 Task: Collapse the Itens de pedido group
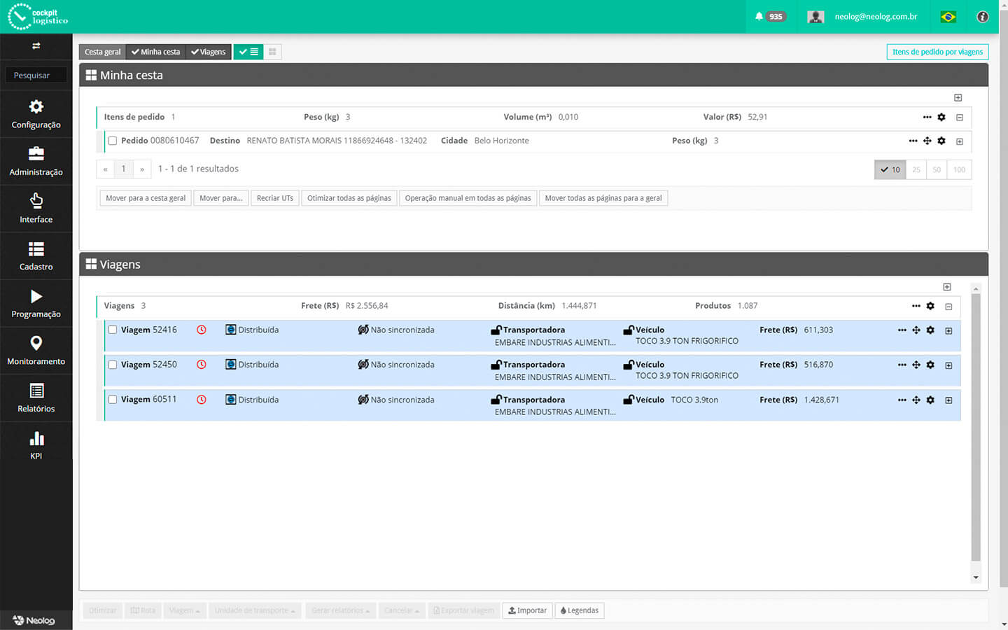tap(960, 118)
